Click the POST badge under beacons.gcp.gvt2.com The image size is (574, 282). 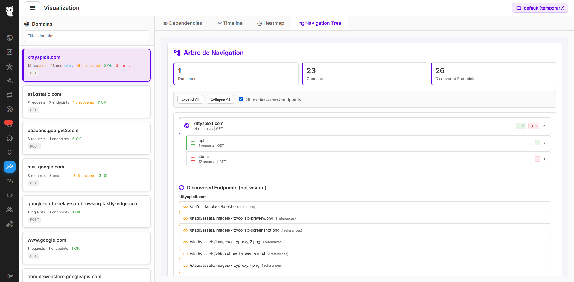pyautogui.click(x=34, y=146)
